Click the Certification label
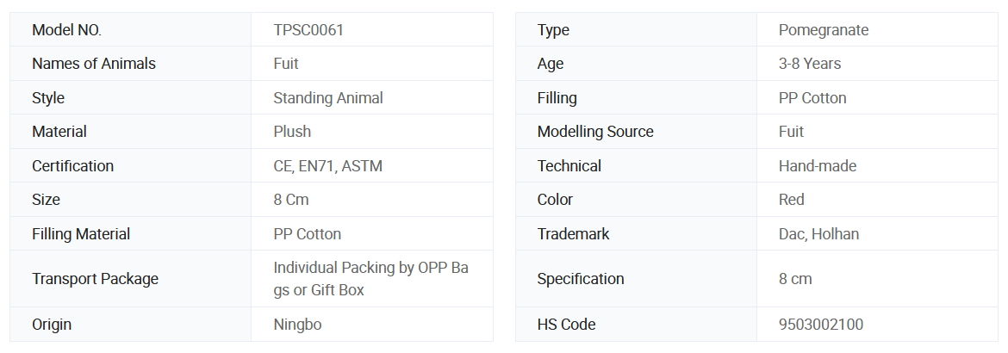The image size is (1008, 353). tap(72, 166)
